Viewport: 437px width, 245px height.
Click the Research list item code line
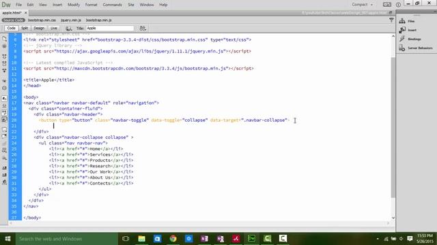pyautogui.click(x=91, y=166)
